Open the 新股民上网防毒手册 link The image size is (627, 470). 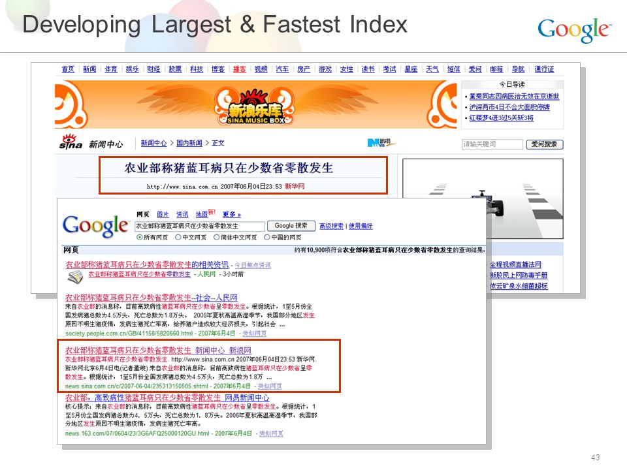(519, 275)
